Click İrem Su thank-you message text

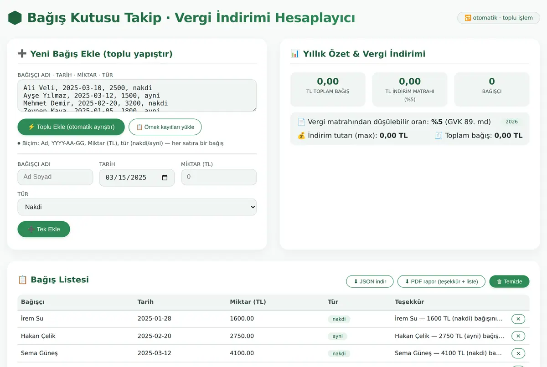coord(449,319)
